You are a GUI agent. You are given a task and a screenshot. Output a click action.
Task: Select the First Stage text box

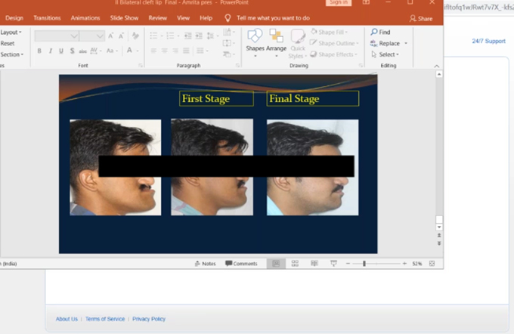point(216,99)
